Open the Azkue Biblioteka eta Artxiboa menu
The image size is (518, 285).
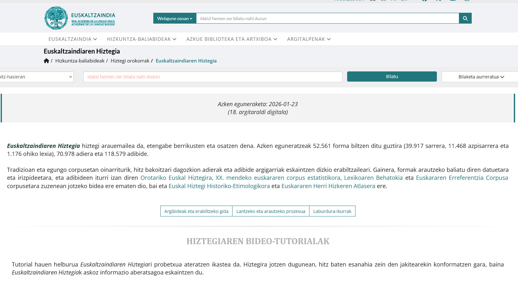(232, 39)
